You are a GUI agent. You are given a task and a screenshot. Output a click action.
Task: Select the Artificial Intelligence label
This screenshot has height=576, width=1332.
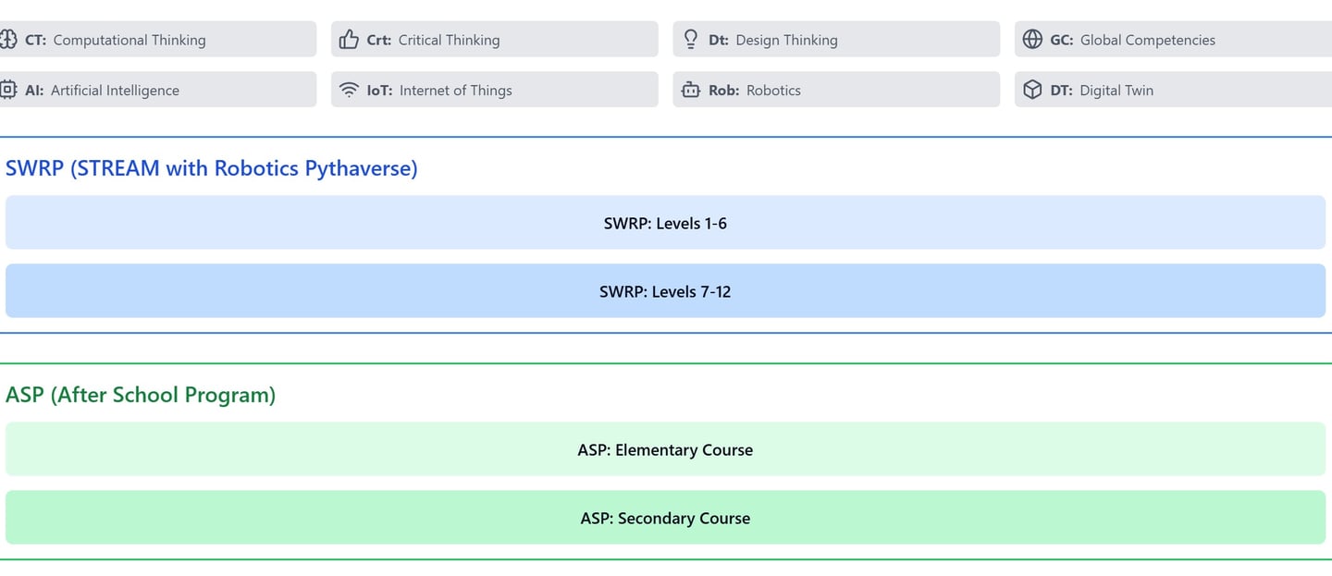[x=115, y=90]
